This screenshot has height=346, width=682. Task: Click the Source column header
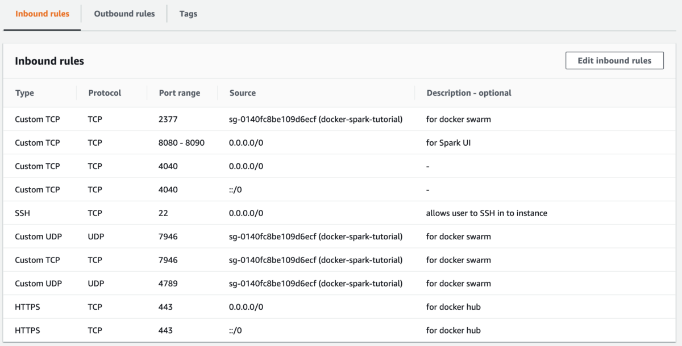pos(243,93)
